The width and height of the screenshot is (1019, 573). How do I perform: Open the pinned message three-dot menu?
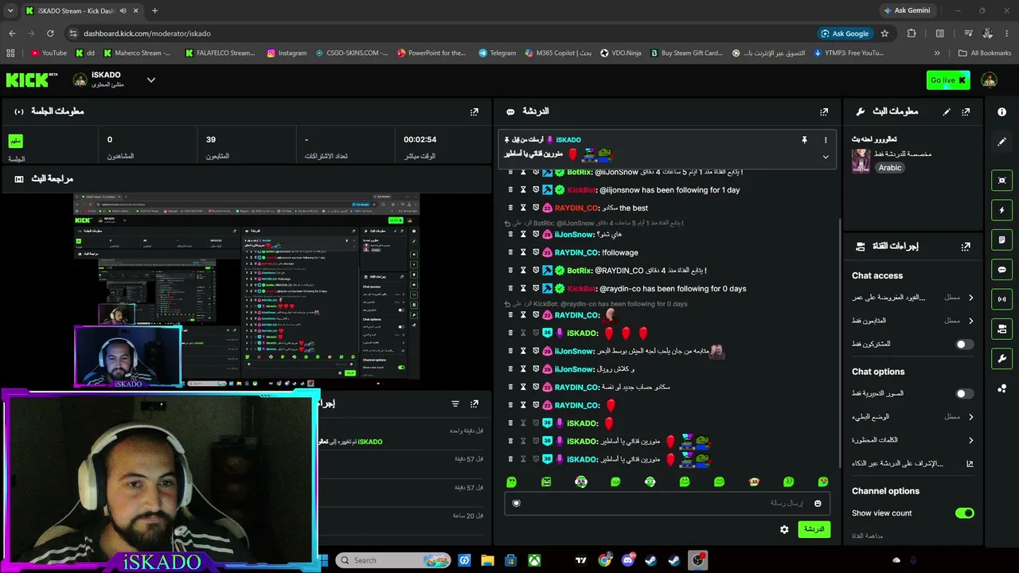(x=826, y=140)
